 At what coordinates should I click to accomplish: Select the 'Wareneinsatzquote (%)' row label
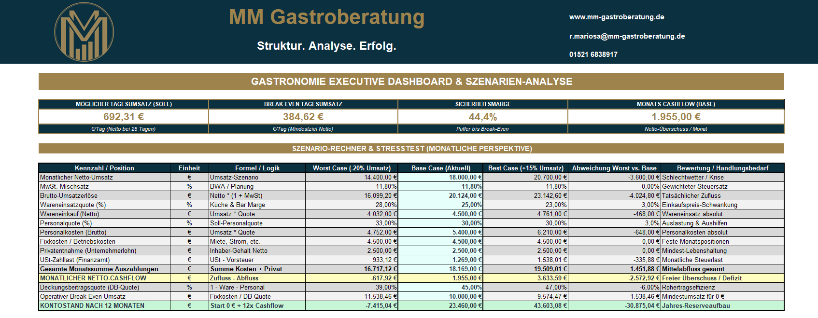click(104, 205)
